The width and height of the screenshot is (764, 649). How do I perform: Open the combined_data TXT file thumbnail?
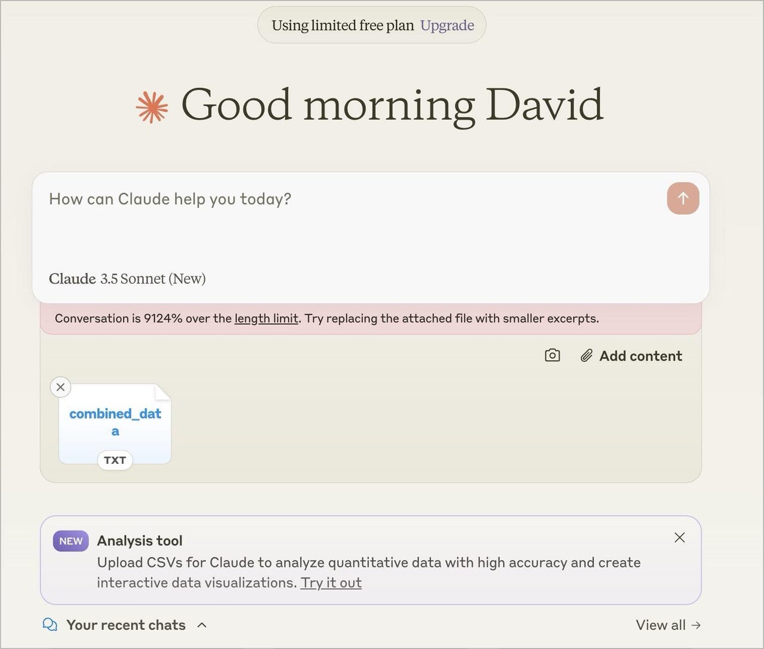click(115, 424)
